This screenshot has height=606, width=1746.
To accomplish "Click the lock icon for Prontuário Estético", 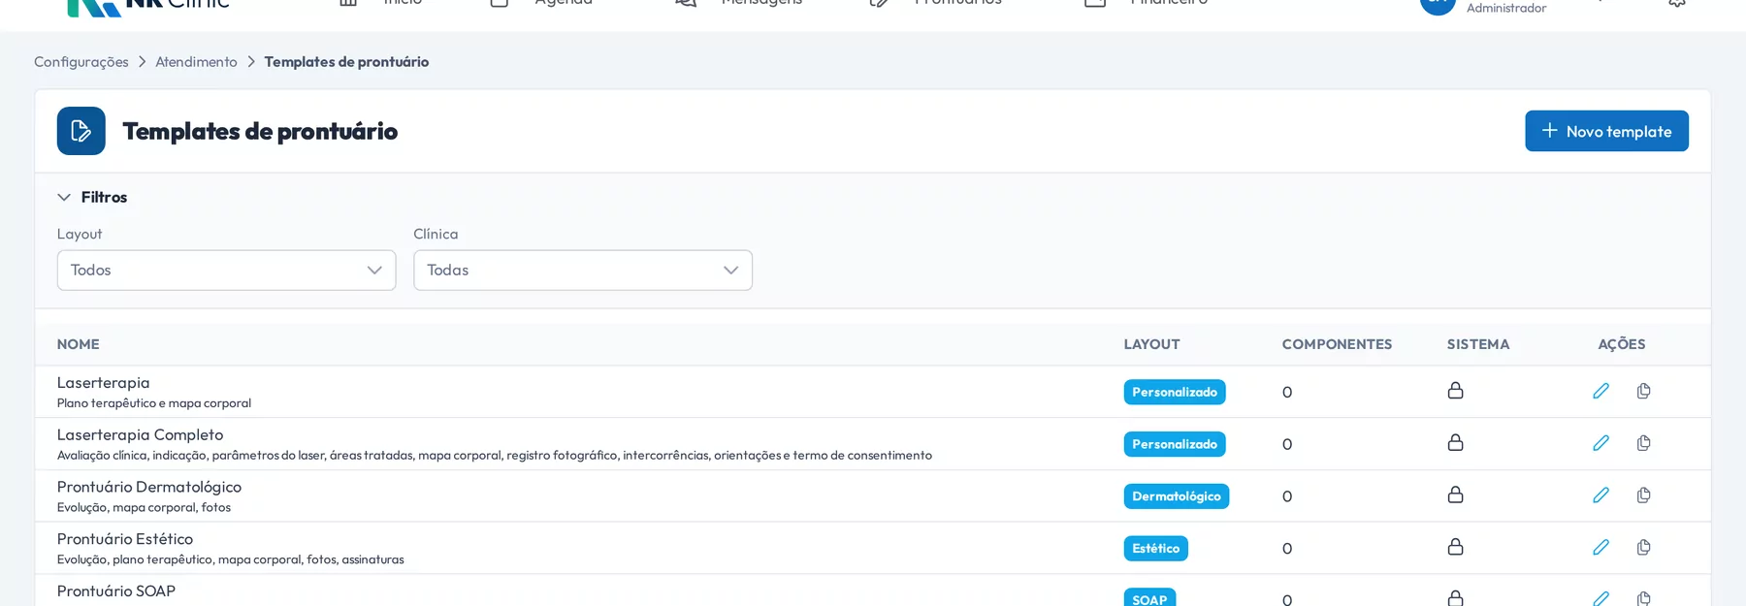I will point(1455,548).
